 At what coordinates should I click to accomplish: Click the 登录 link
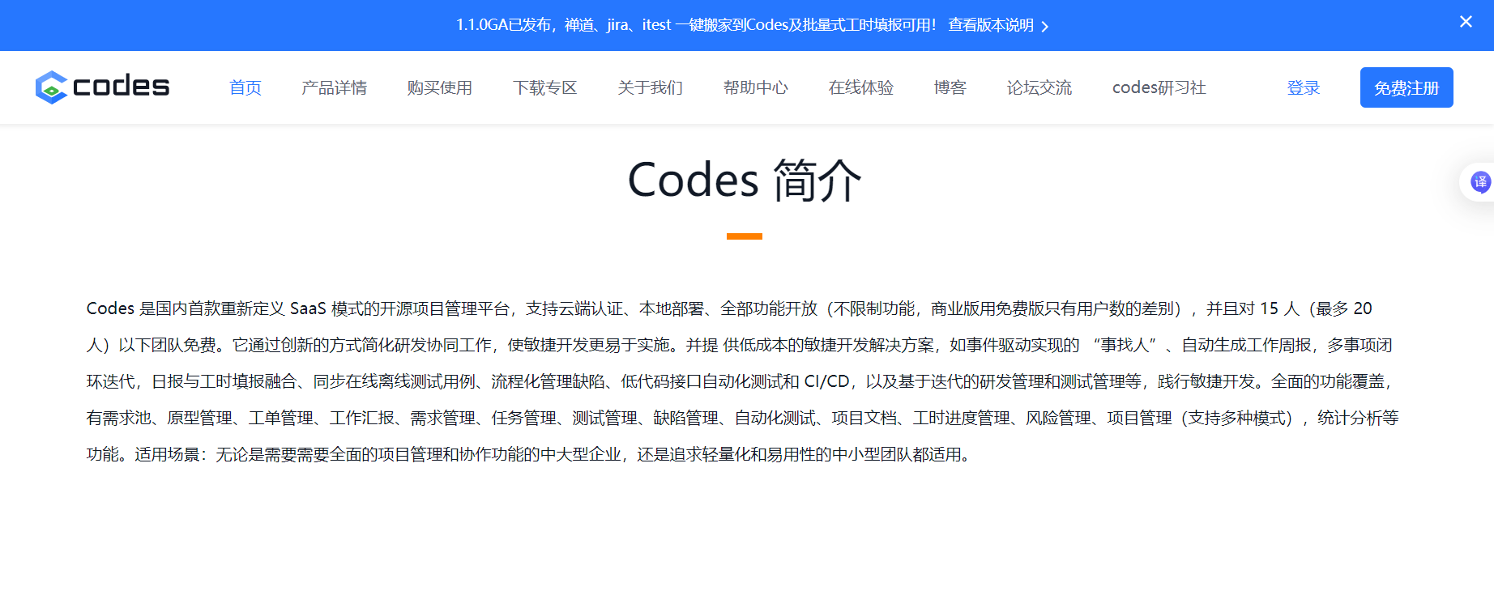(x=1304, y=87)
